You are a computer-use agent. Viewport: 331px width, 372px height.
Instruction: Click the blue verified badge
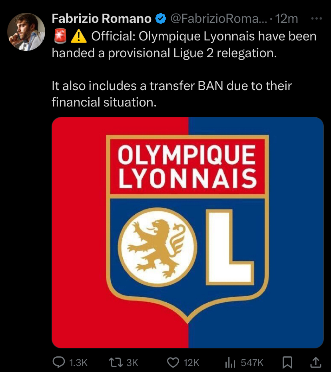point(161,18)
